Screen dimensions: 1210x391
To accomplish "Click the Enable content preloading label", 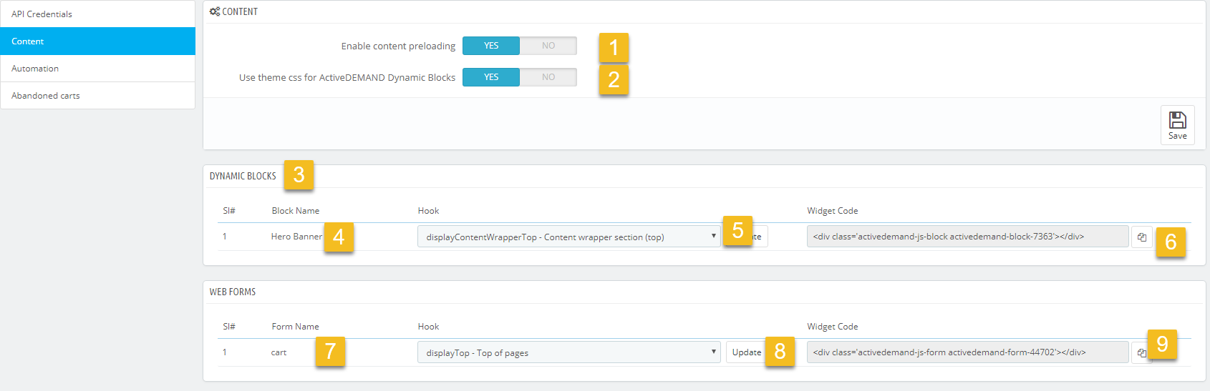I will point(398,46).
